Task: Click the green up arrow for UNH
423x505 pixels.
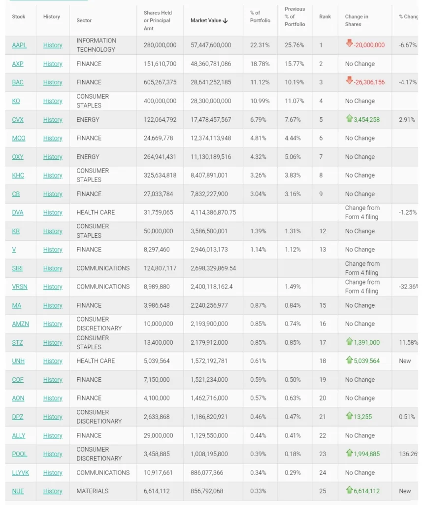Action: 349,361
